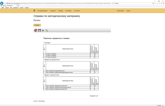Viewport: 165px width, 106px height.
Task: Open a new browser tab
Action: 18,6
